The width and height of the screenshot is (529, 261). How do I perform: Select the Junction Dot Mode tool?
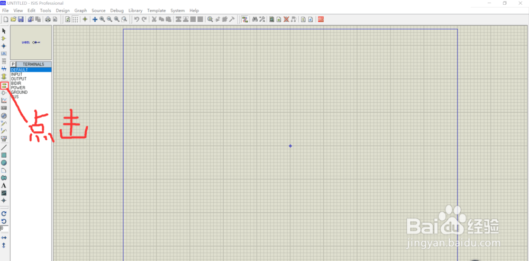(4, 46)
